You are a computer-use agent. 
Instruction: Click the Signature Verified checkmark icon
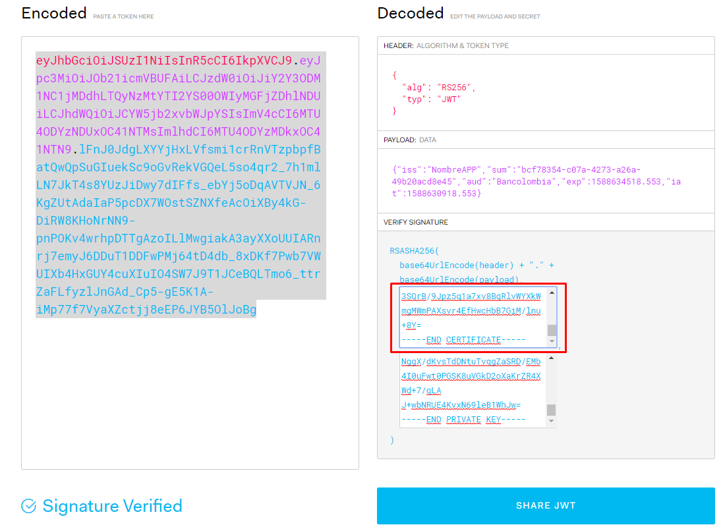click(28, 505)
